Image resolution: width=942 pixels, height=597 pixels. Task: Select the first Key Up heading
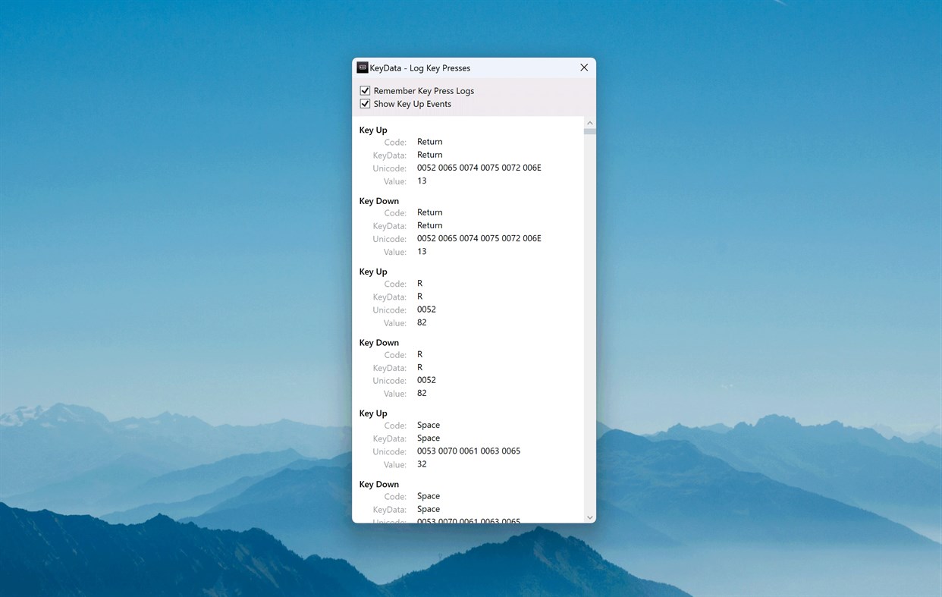(x=372, y=130)
